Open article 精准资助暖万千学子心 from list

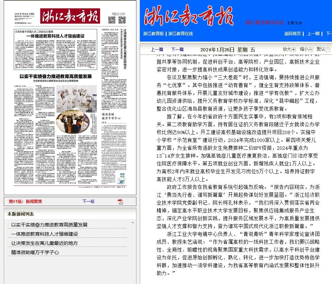(x=35, y=252)
